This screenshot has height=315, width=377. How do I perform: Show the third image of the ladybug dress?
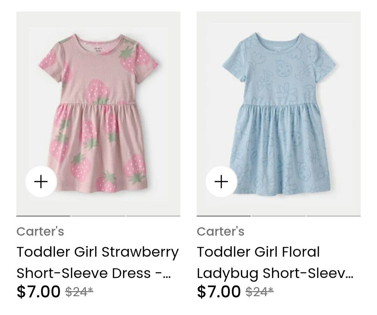pyautogui.click(x=334, y=216)
